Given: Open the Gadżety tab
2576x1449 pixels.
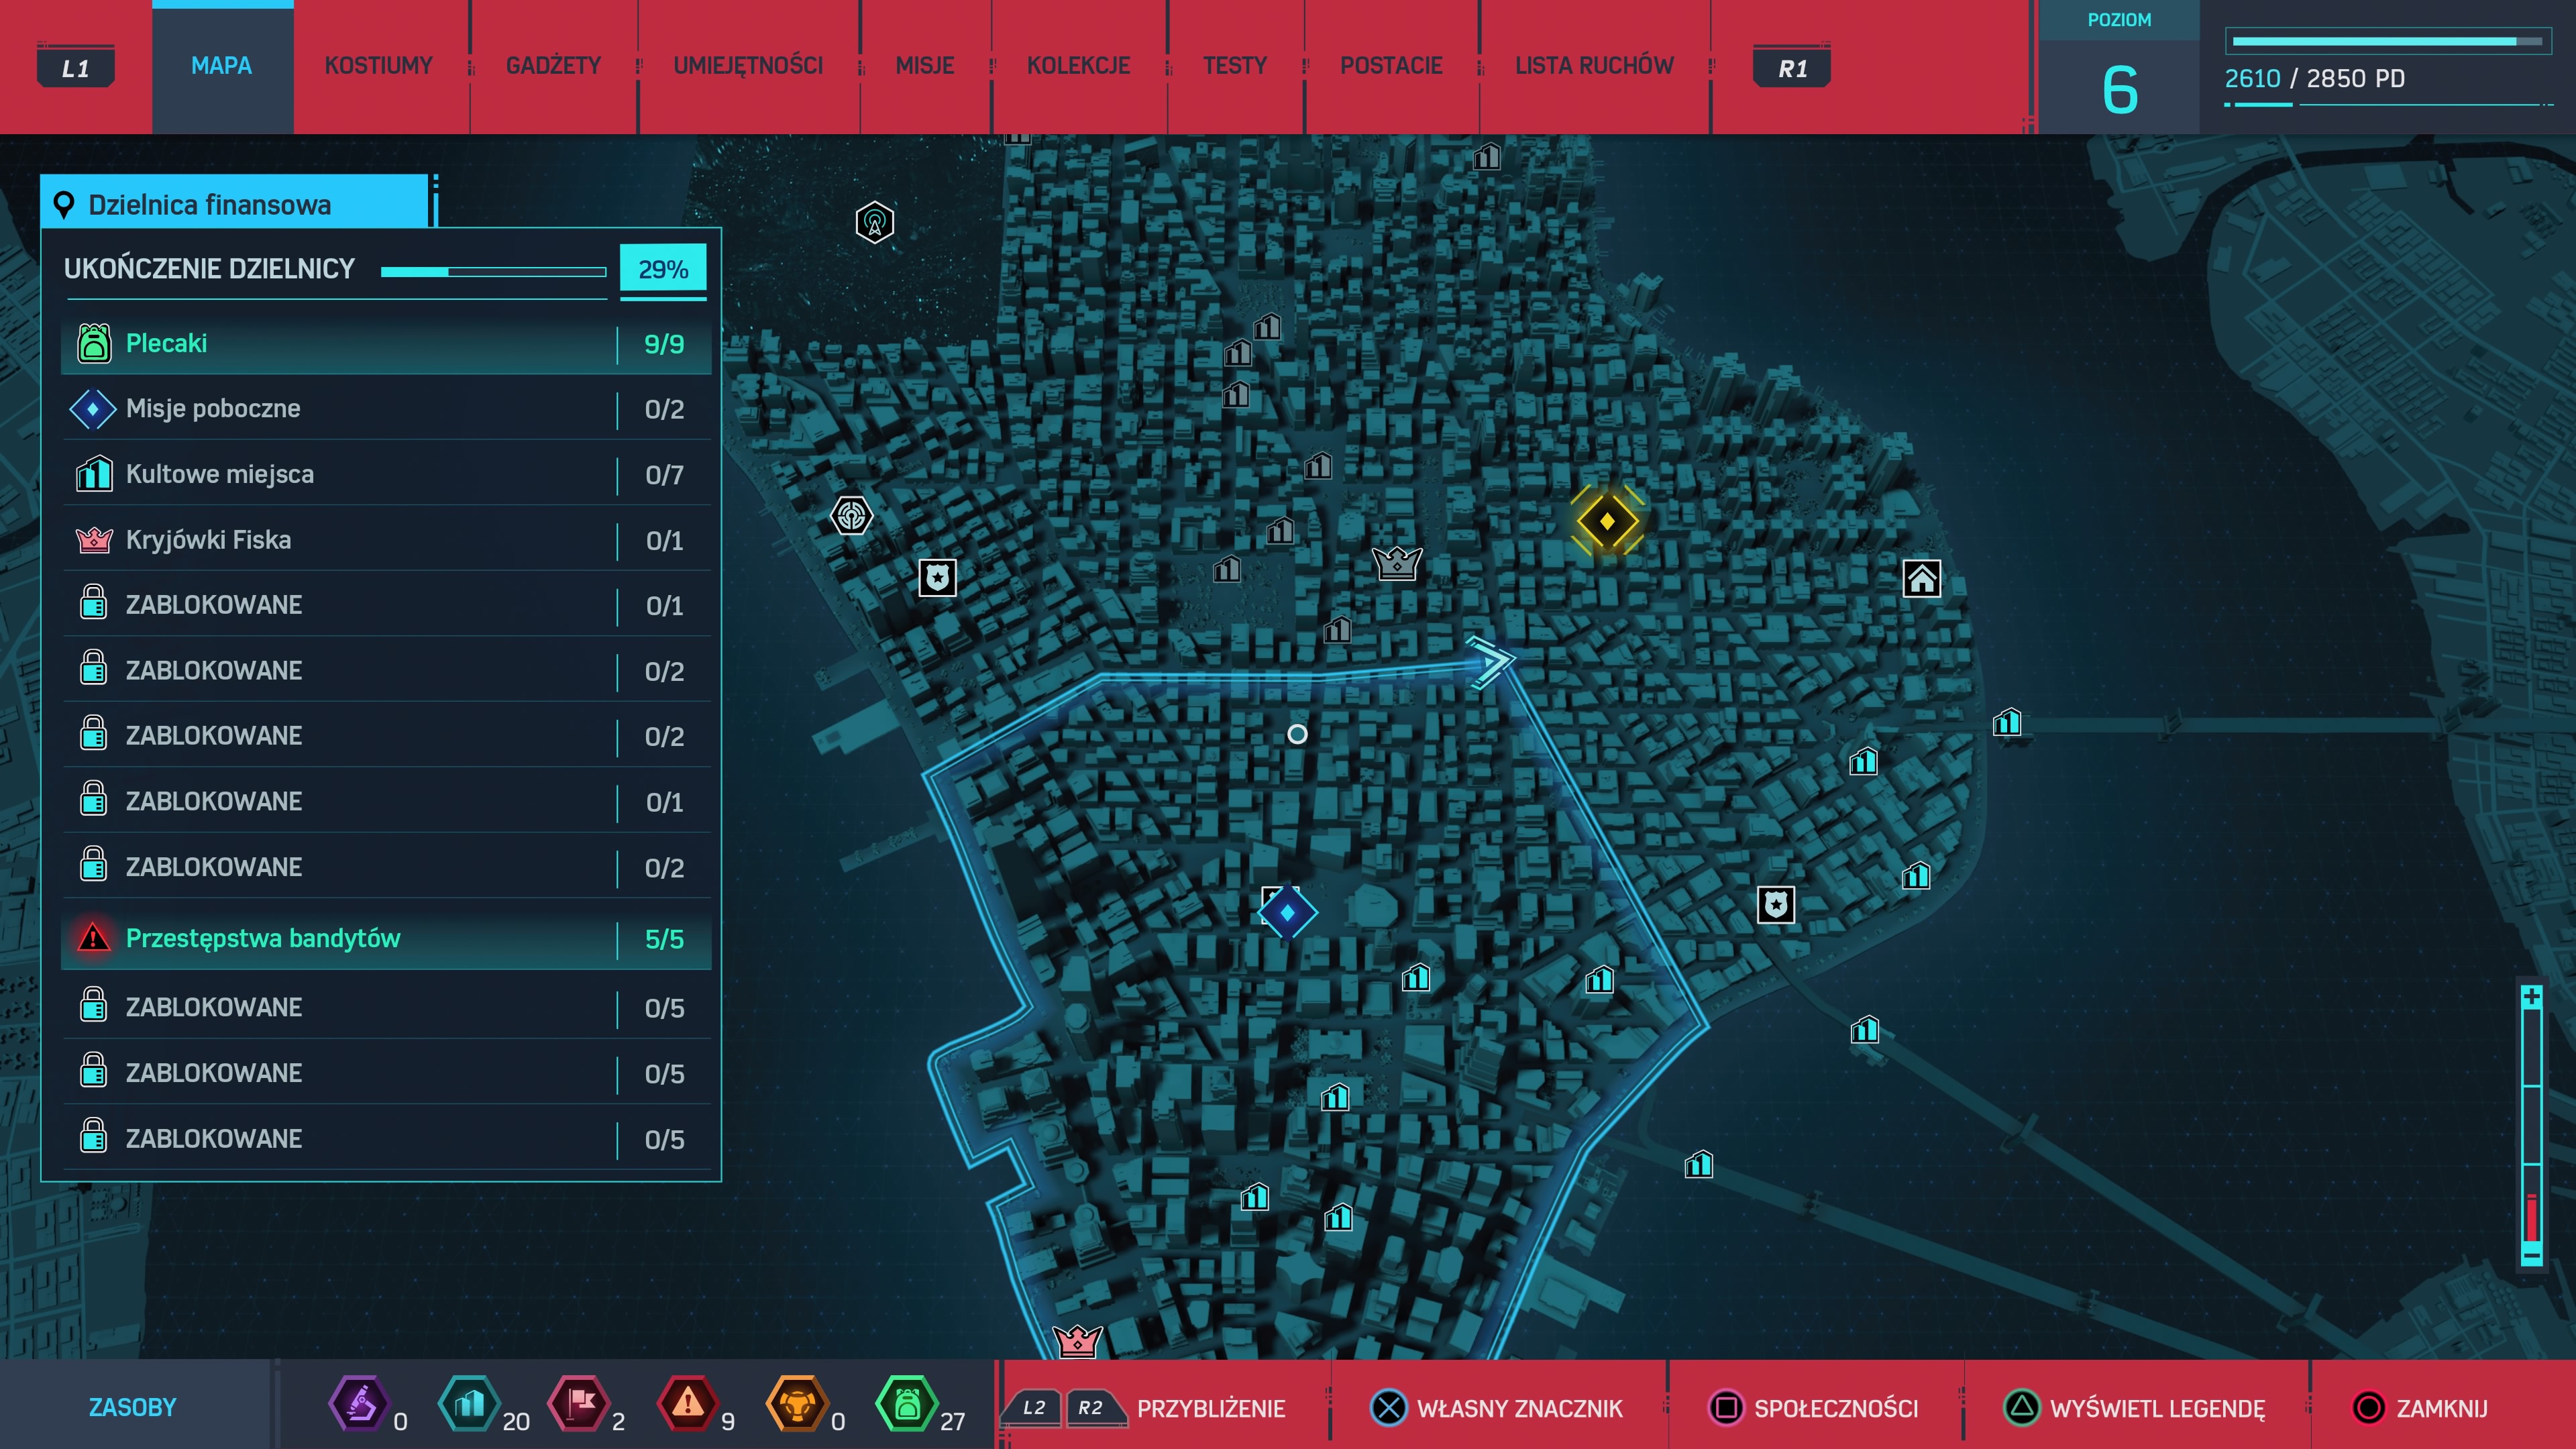Looking at the screenshot, I should [x=553, y=66].
